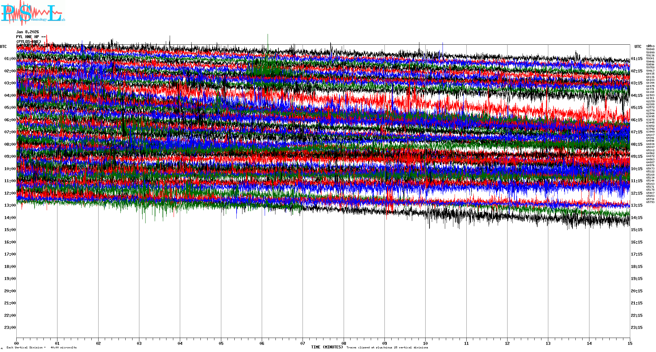Click minute tick 03 on bottom axis
Viewport: 656px width, 352px height.
click(x=139, y=344)
